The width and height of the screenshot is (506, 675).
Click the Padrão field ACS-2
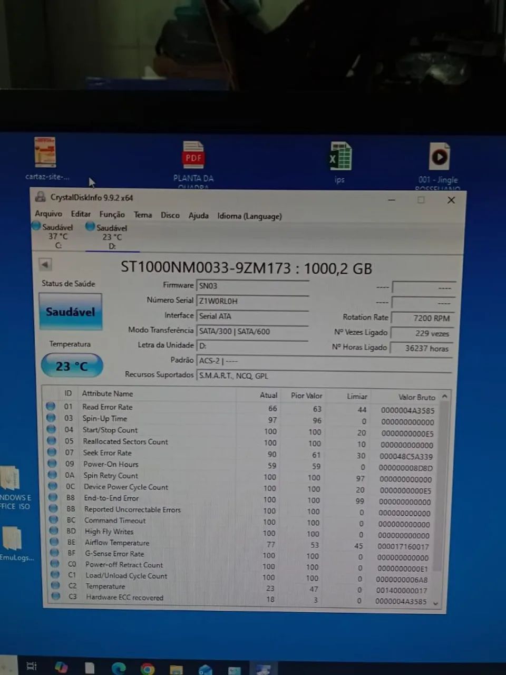click(x=324, y=361)
